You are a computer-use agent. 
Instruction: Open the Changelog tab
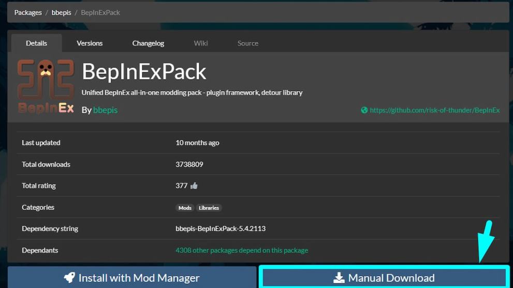click(148, 43)
